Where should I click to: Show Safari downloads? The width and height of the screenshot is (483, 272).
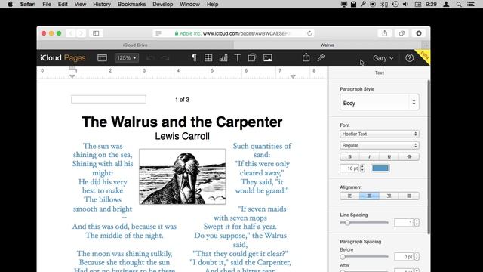(x=419, y=33)
